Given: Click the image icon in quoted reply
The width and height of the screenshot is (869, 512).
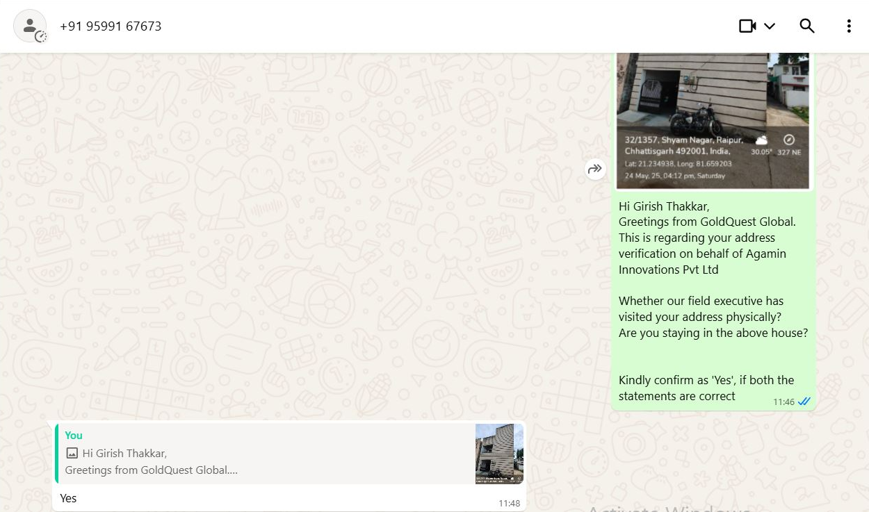Looking at the screenshot, I should [x=72, y=453].
